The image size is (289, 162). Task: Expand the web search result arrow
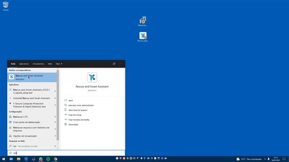tap(55, 146)
